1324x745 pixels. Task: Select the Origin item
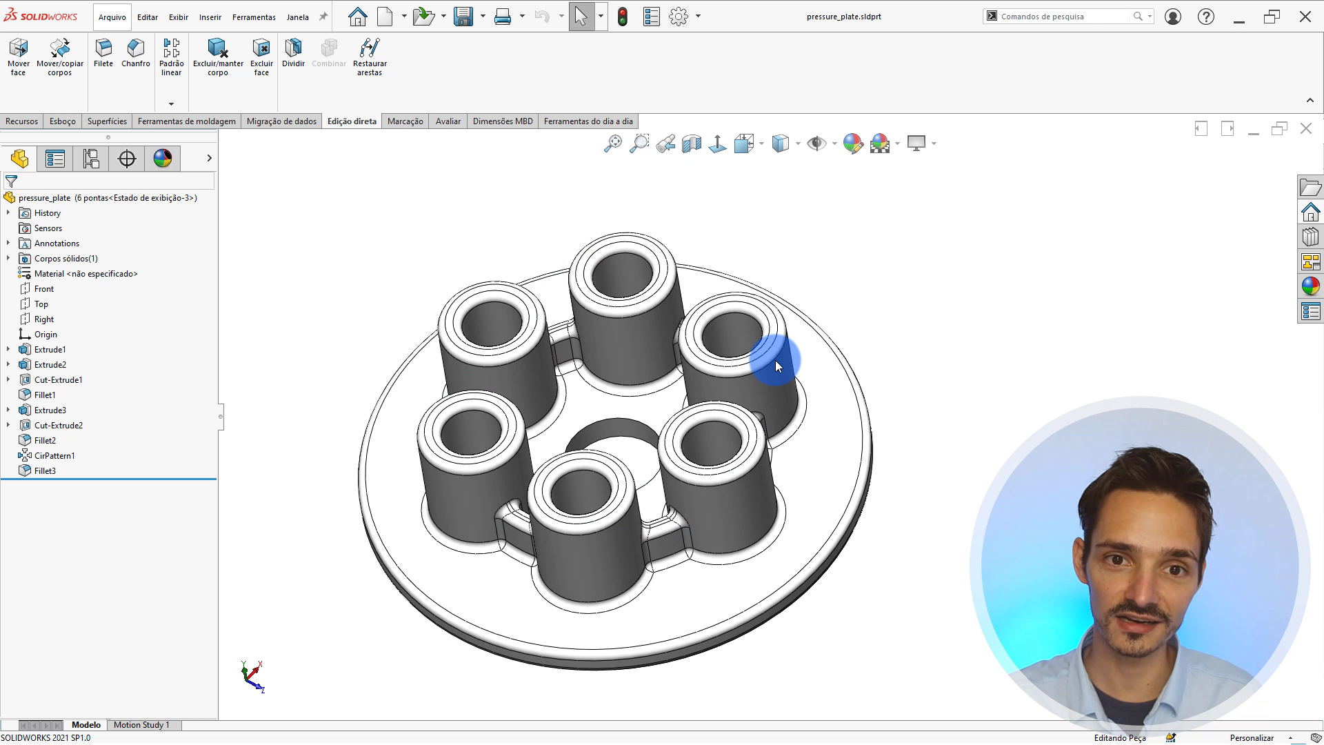tap(46, 335)
